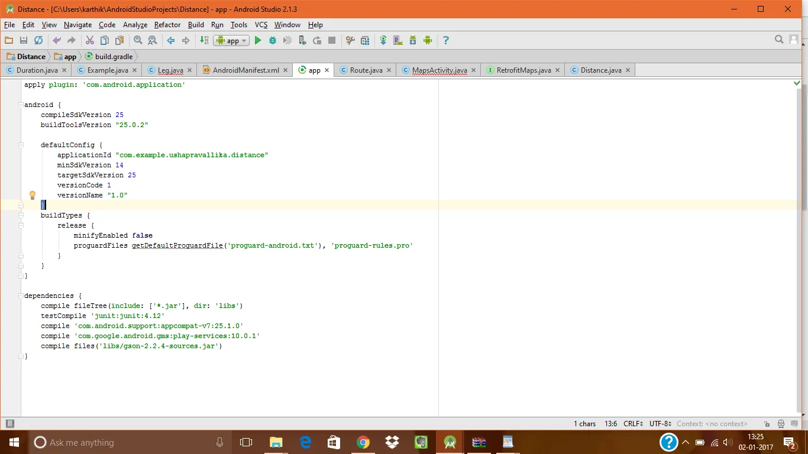
Task: Navigate back with the left arrow icon
Action: (171, 40)
